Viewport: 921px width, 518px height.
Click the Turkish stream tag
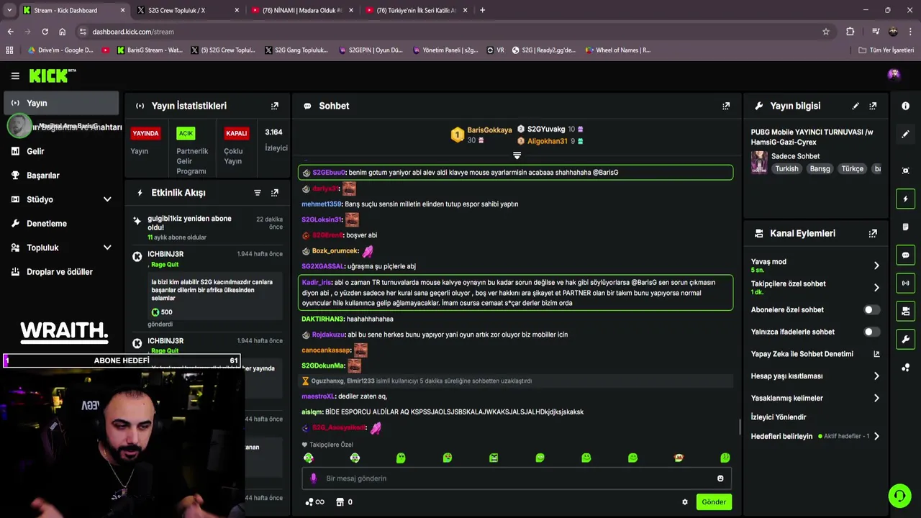click(786, 169)
